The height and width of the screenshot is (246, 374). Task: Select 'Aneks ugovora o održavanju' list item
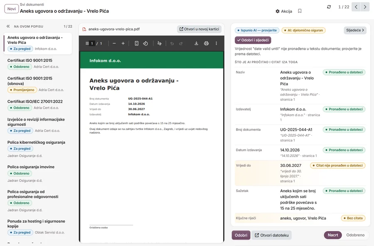(x=38, y=43)
